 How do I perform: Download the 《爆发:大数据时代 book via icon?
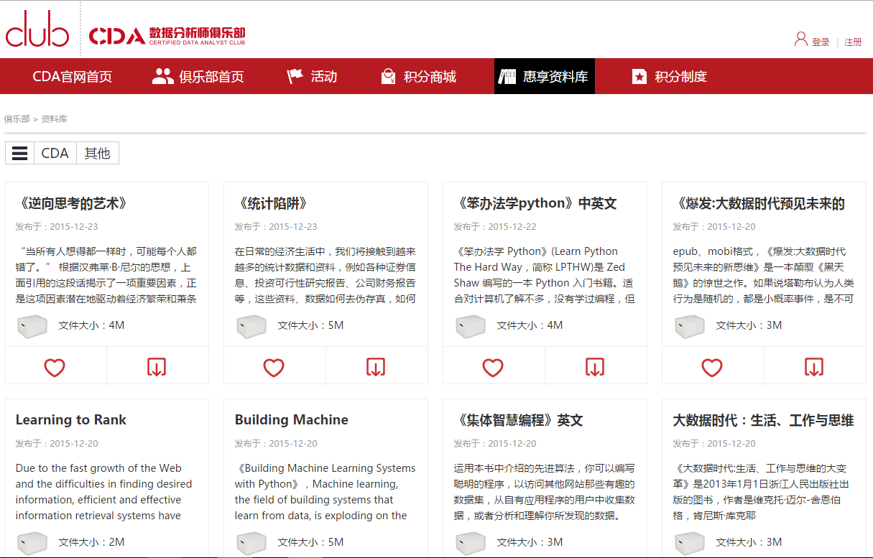[814, 367]
